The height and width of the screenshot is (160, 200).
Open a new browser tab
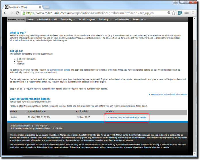click(46, 7)
